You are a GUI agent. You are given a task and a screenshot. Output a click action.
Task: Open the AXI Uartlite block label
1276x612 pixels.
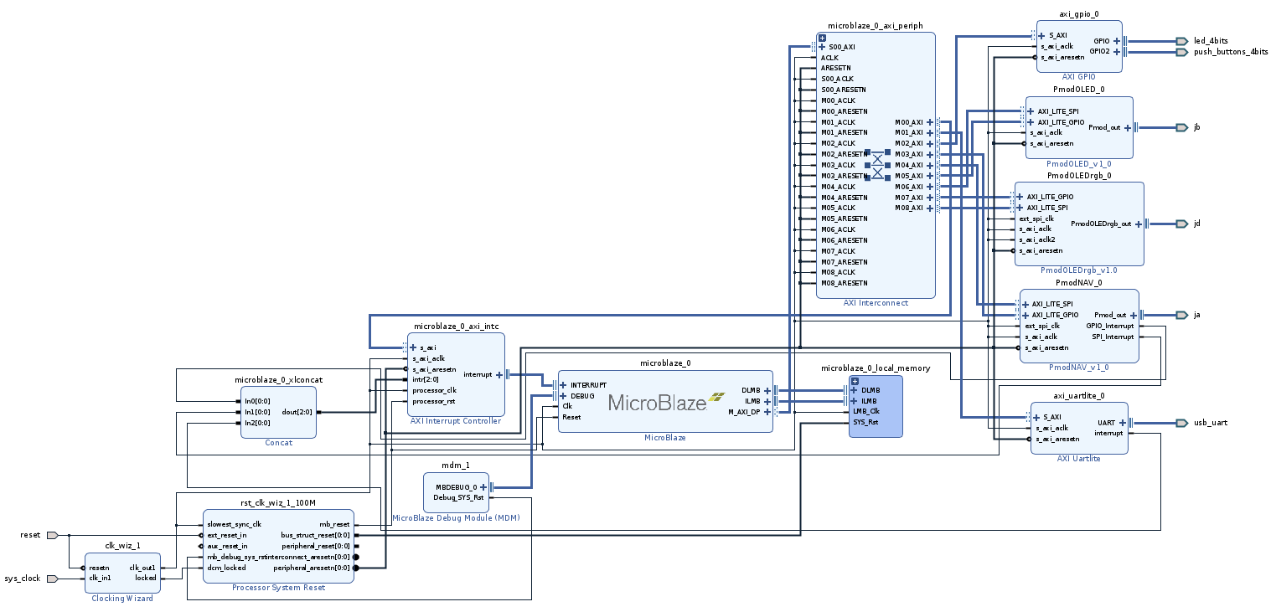[1079, 459]
